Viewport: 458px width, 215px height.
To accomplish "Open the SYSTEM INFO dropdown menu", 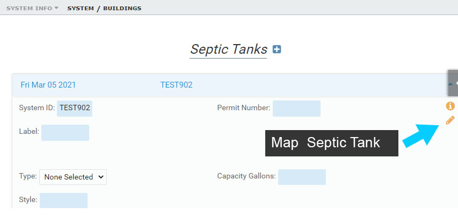I will (32, 8).
